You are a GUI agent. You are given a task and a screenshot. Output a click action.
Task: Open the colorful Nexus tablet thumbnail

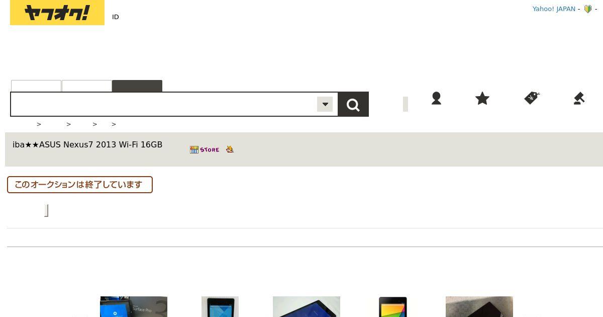coord(393,307)
